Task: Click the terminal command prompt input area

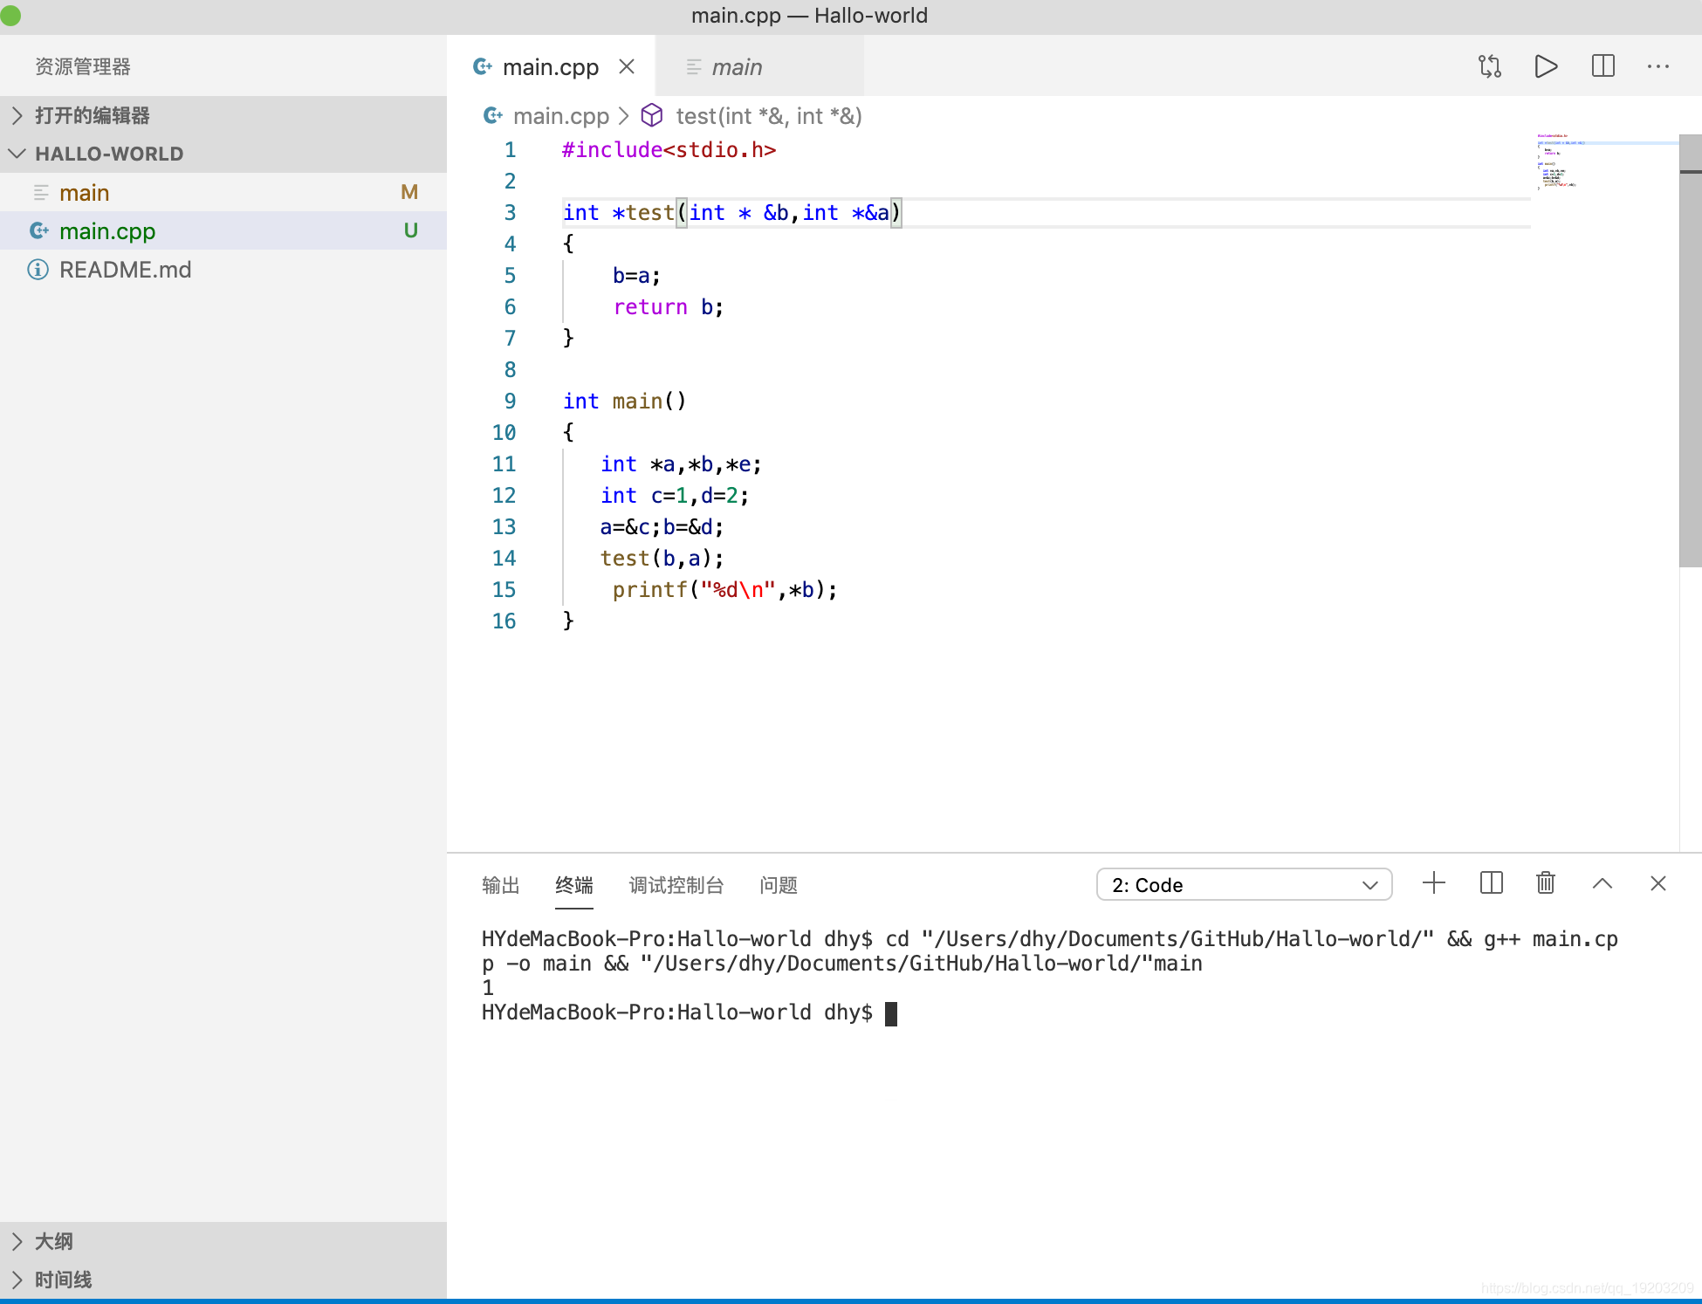Action: tap(891, 1013)
